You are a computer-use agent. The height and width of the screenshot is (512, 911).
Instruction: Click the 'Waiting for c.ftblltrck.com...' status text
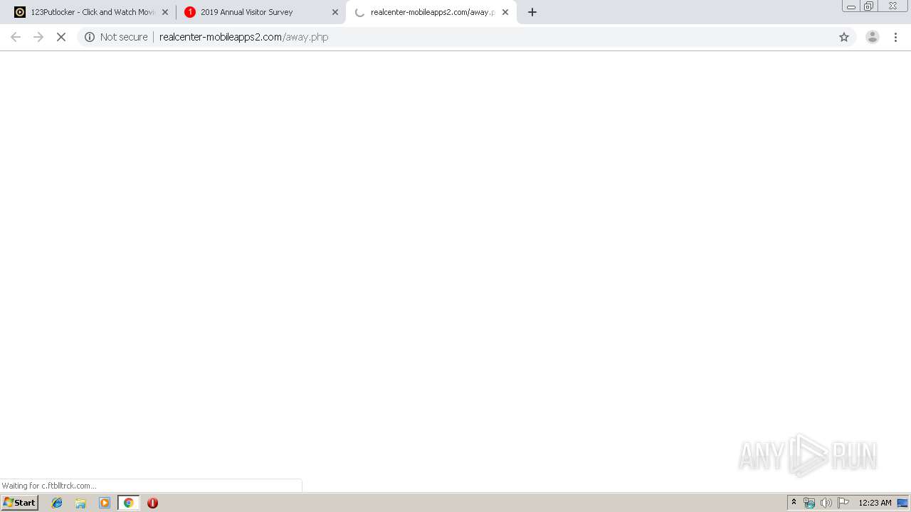(49, 486)
